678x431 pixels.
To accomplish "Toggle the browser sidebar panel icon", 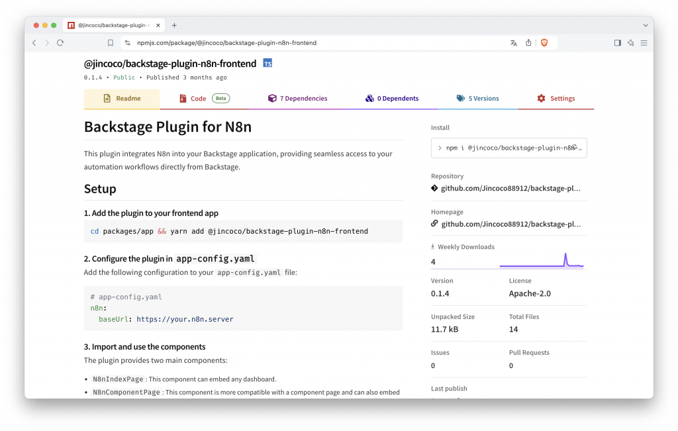I will pos(618,43).
